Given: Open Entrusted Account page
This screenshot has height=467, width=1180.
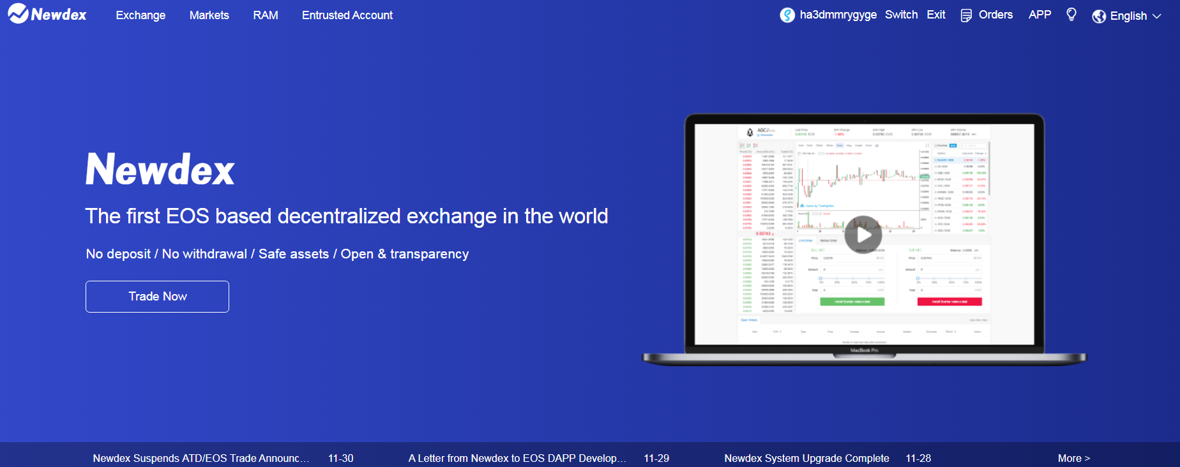Looking at the screenshot, I should [347, 15].
